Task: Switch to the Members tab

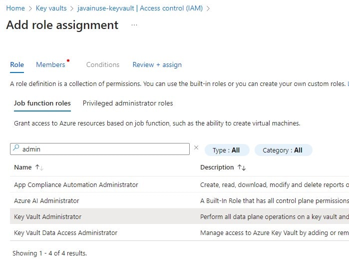Action: [50, 64]
